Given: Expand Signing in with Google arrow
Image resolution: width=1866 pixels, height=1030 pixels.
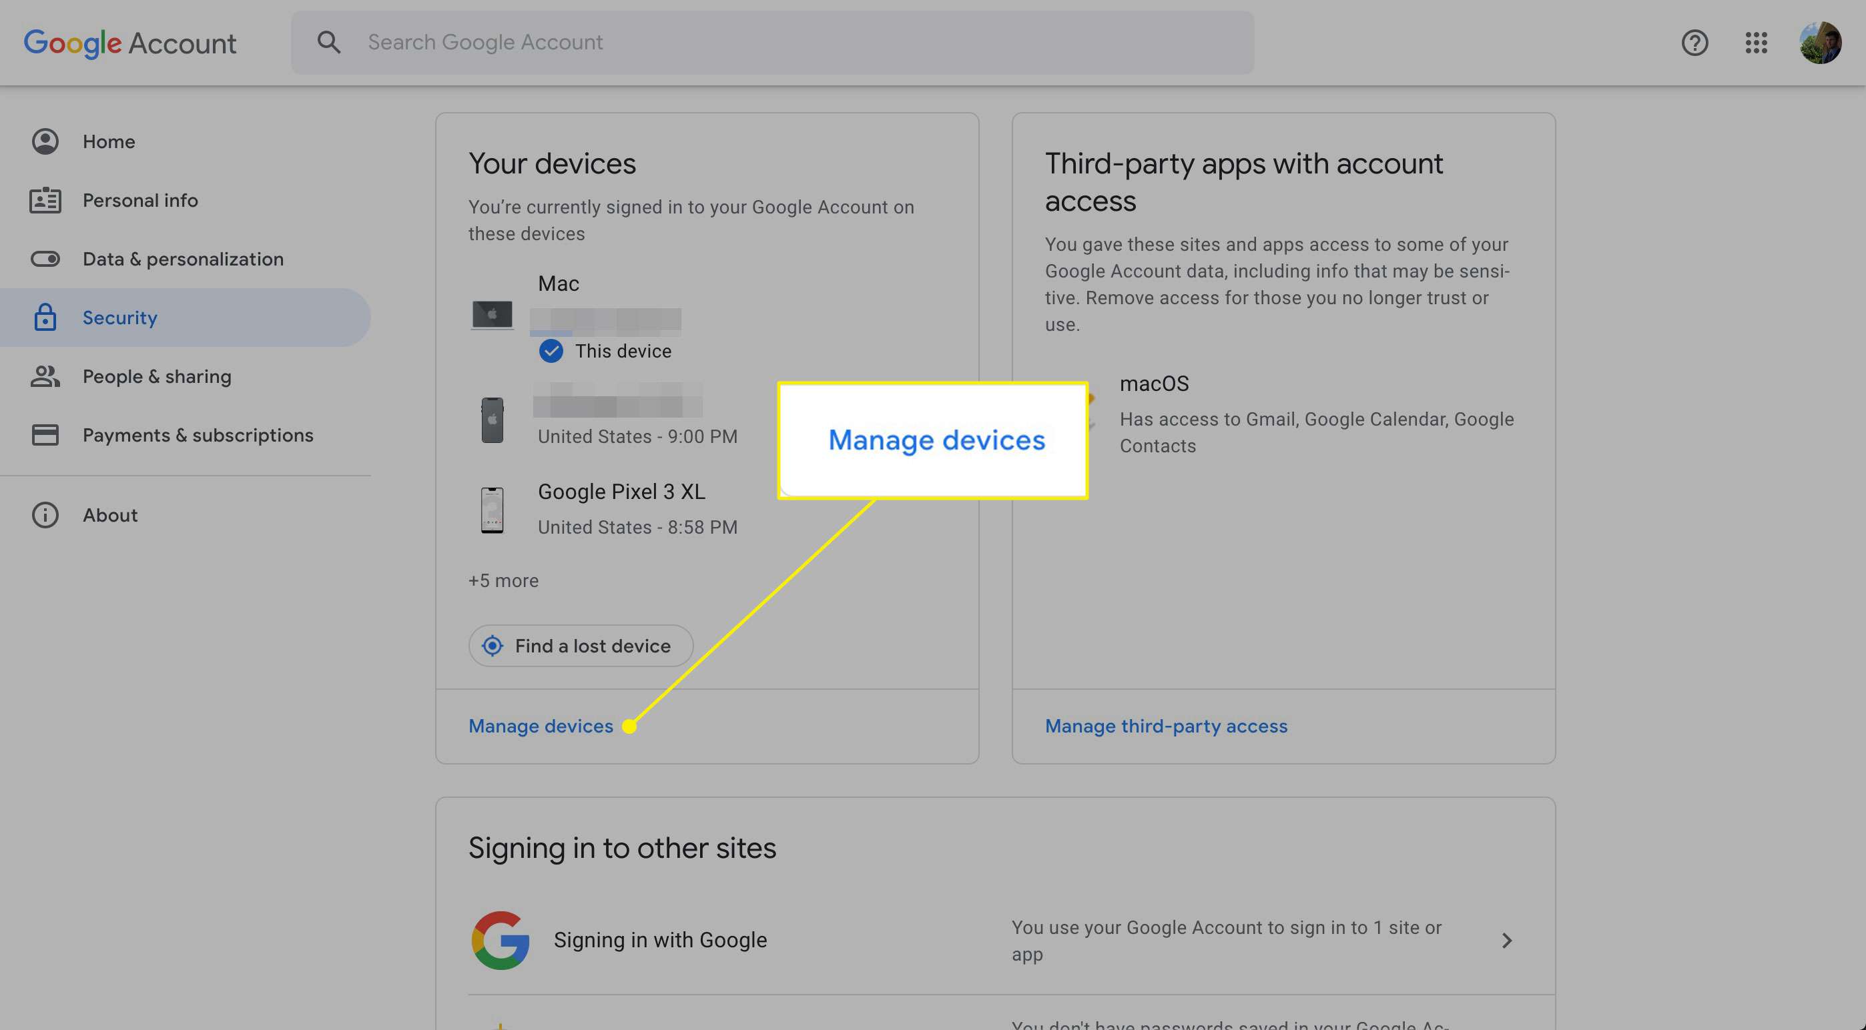Looking at the screenshot, I should coord(1507,940).
